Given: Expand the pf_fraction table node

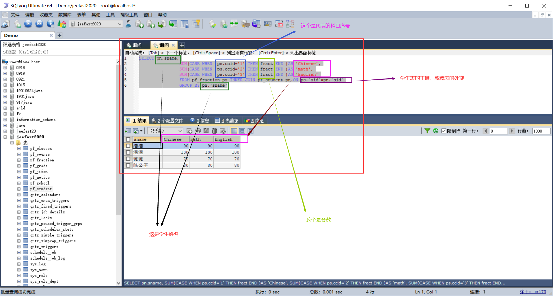Looking at the screenshot, I should pyautogui.click(x=19, y=160).
